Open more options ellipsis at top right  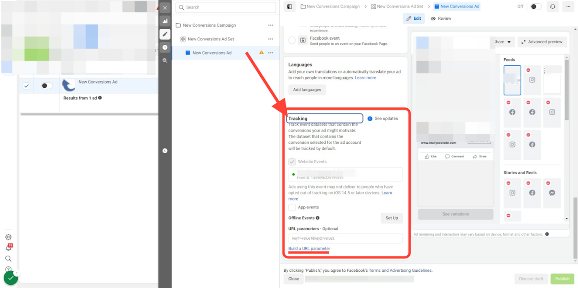pos(568,7)
